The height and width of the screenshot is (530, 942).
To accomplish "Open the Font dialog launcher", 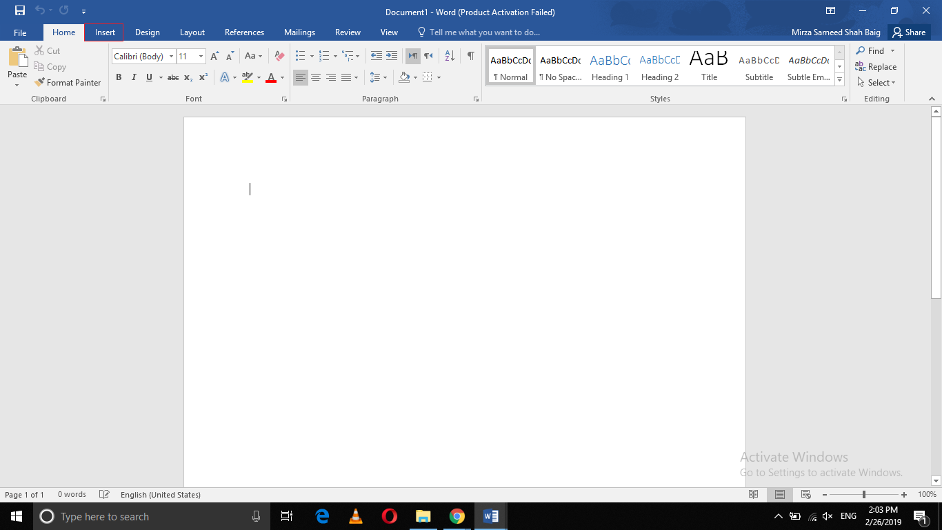I will coord(284,99).
